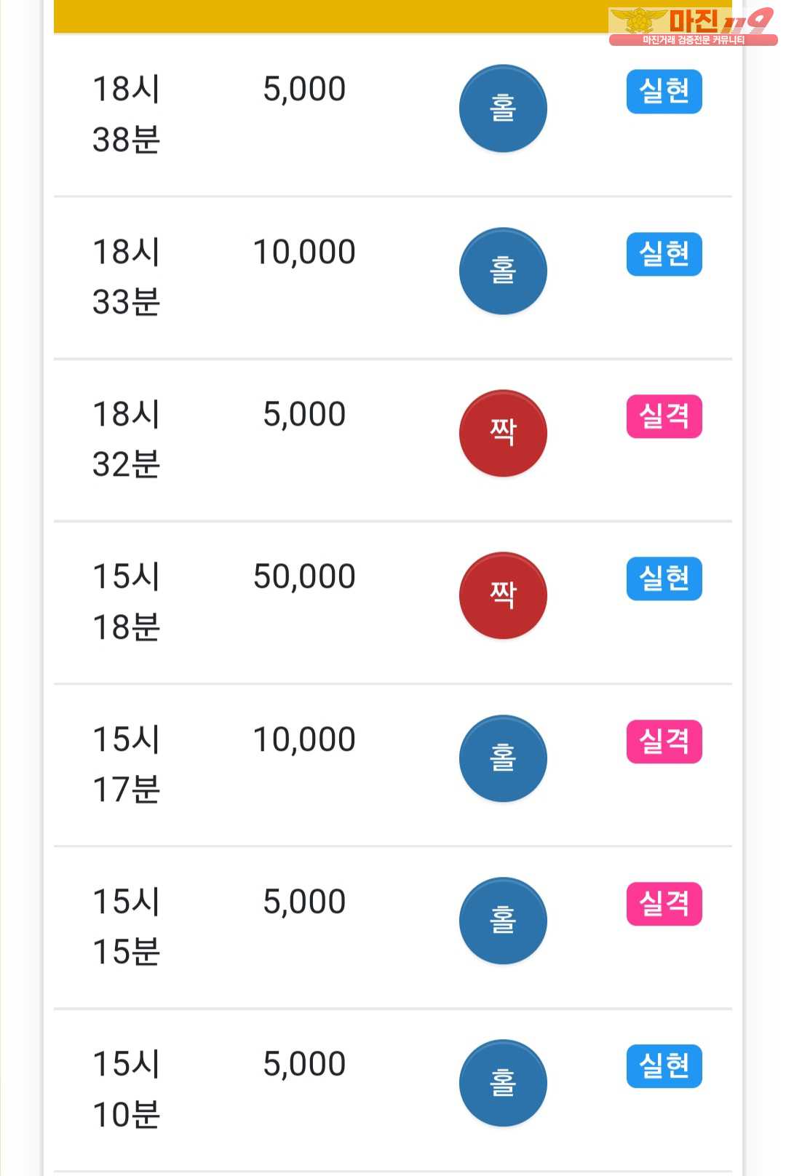The image size is (786, 1176).
Task: Click the 실현 badge for 15시 18분
Action: (664, 579)
